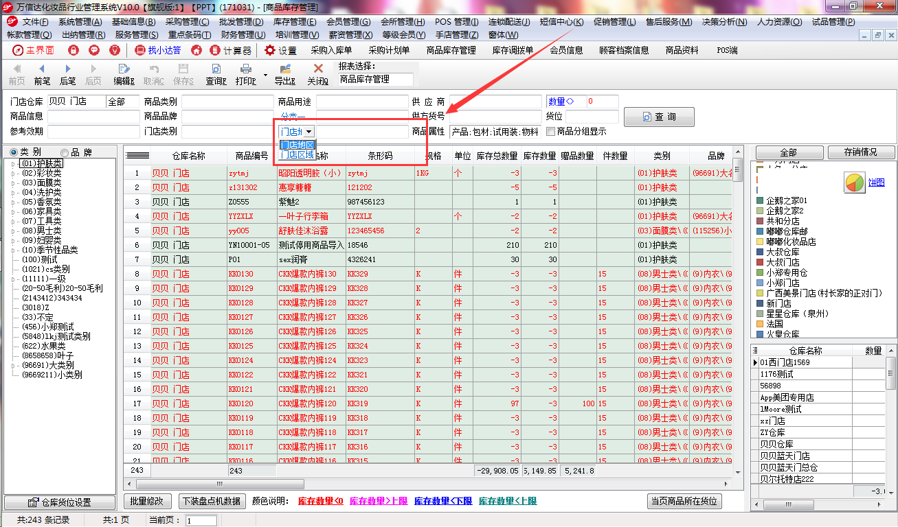Image resolution: width=898 pixels, height=527 pixels.
Task: Expand the (08)男士类 tree node
Action: (12, 231)
